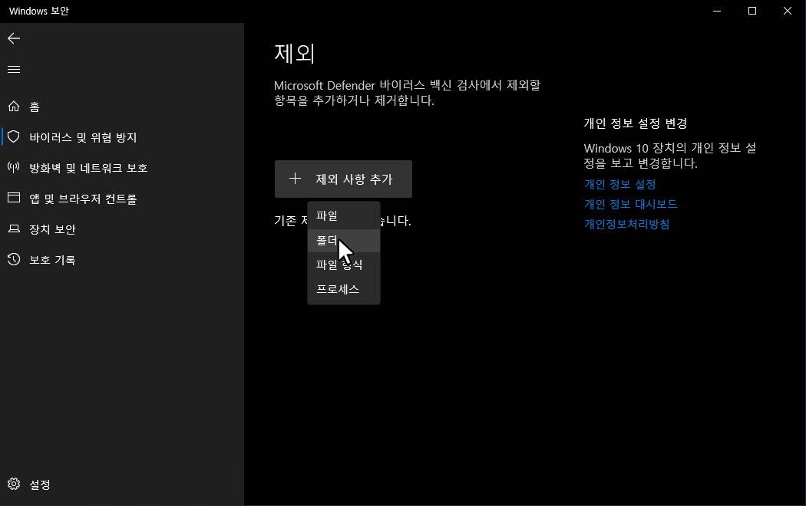Open the 개인 정보 설정 link
This screenshot has width=806, height=506.
[x=619, y=184]
